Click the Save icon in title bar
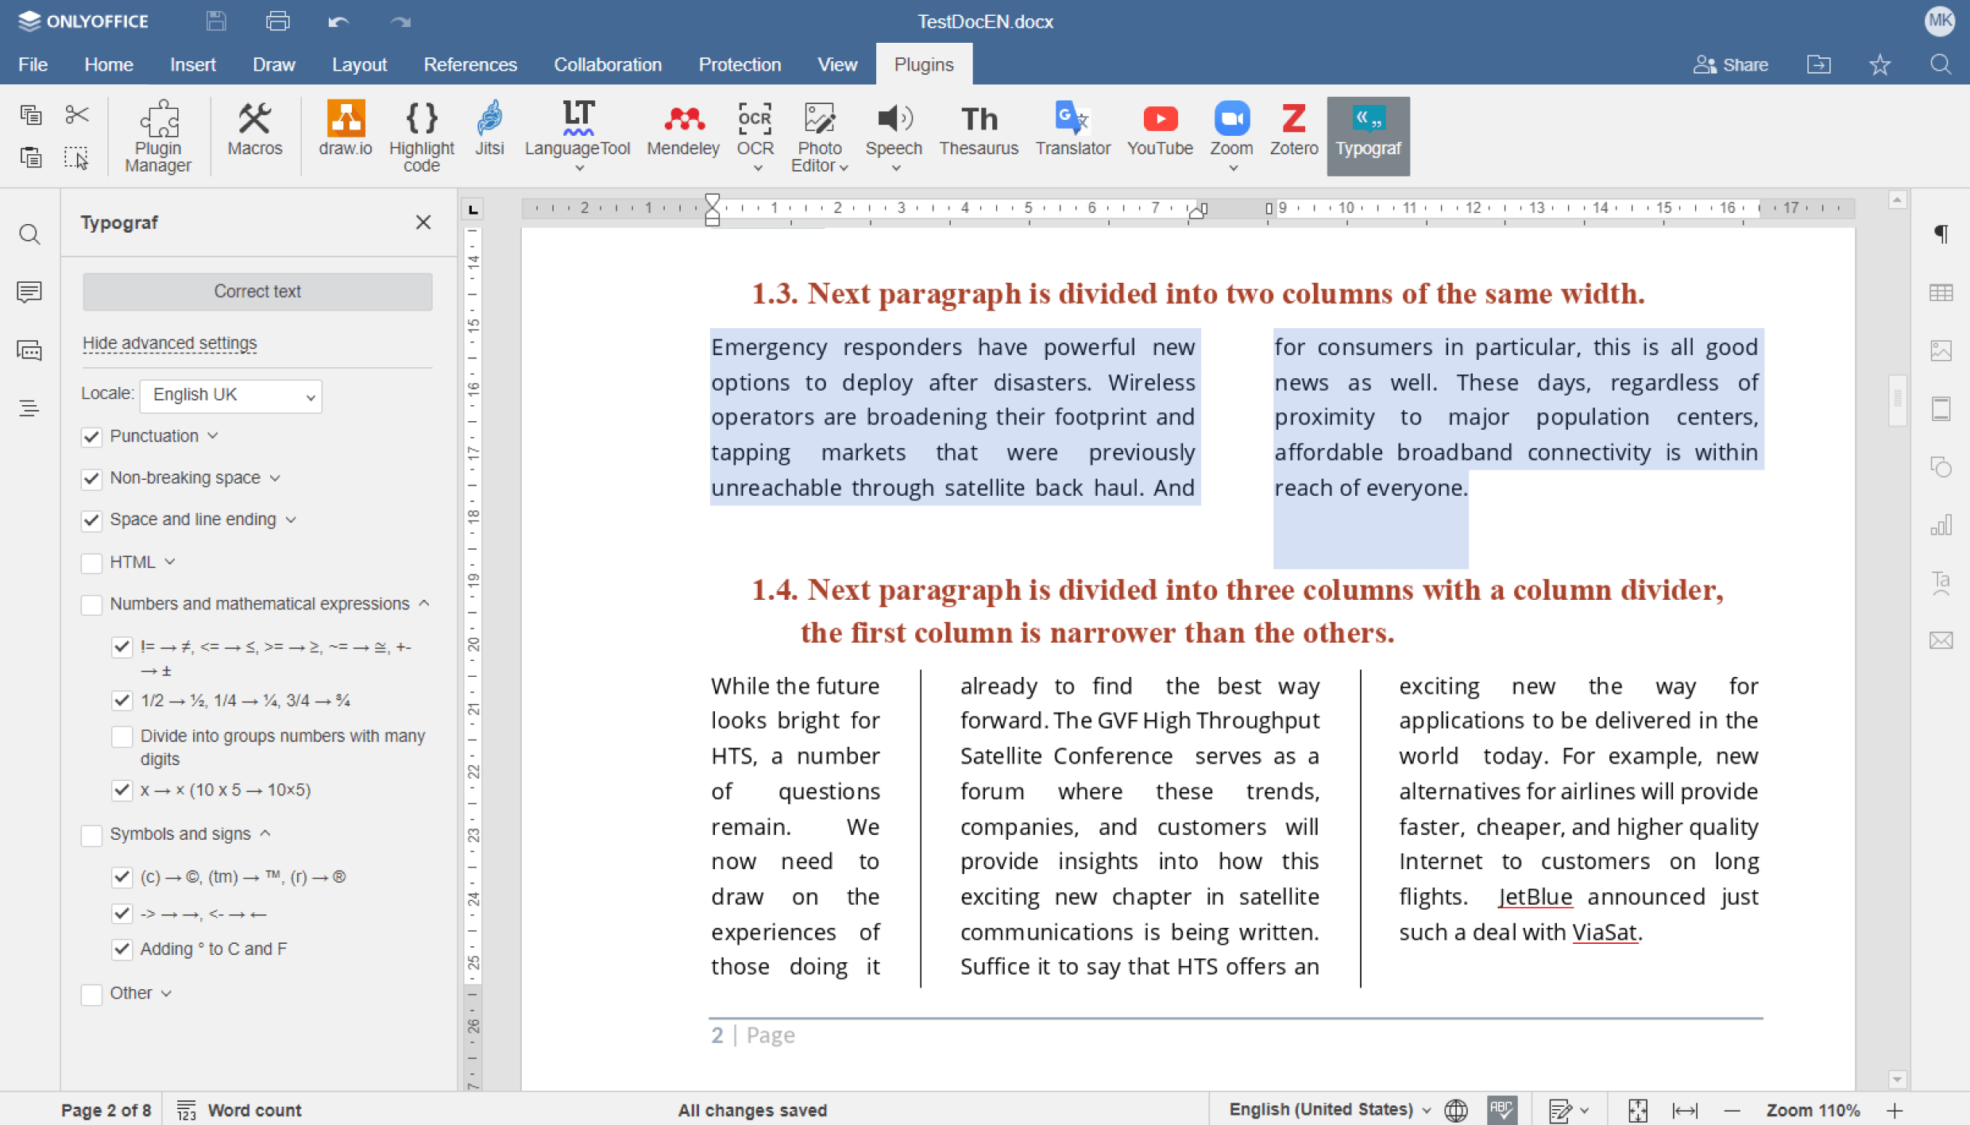Viewport: 1970px width, 1125px height. (x=216, y=21)
